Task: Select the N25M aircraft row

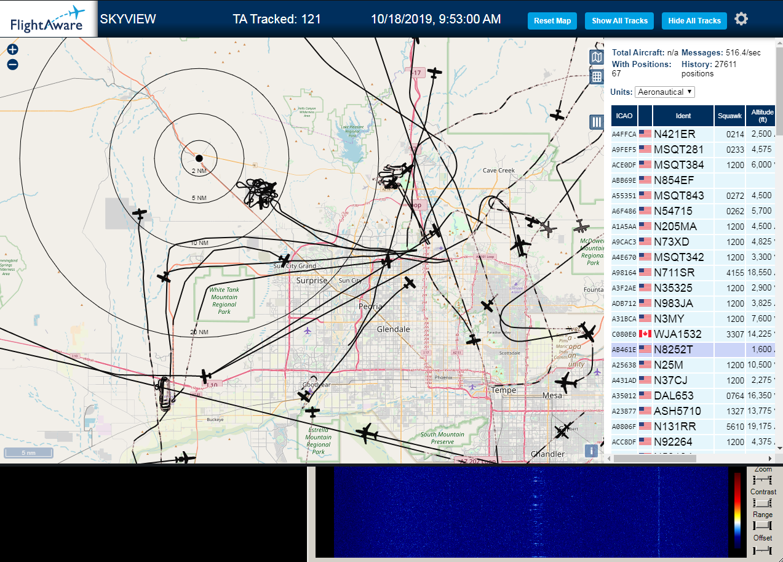Action: point(693,365)
